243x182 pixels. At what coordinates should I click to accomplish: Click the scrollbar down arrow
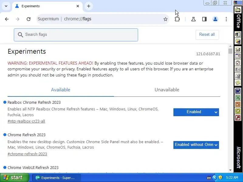tap(230, 170)
